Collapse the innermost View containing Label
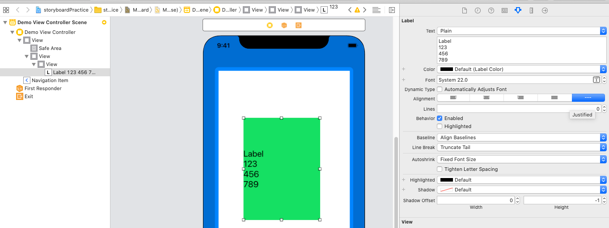This screenshot has height=228, width=609. coord(34,64)
